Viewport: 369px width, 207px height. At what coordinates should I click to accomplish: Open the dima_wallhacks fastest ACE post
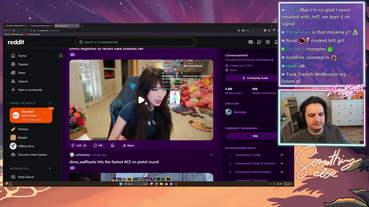114,162
